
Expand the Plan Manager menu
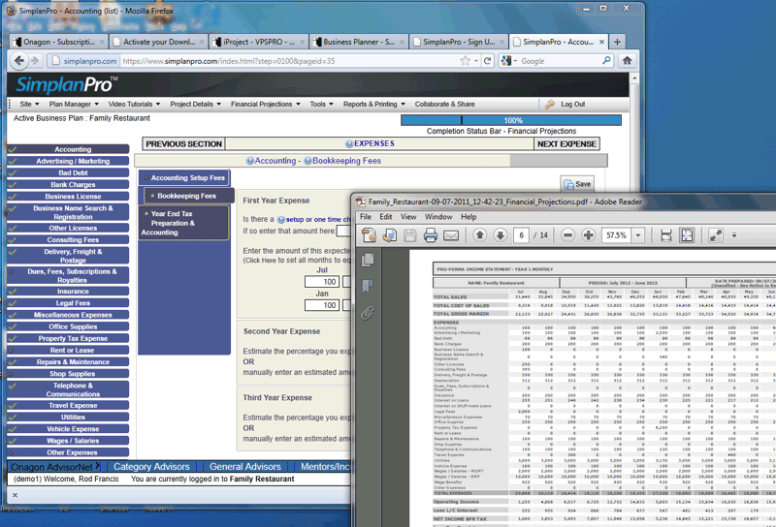pyautogui.click(x=74, y=105)
